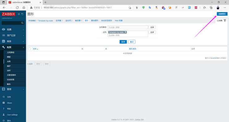
Task: Click the 主机群组 search input field
Action: pyautogui.click(x=128, y=27)
